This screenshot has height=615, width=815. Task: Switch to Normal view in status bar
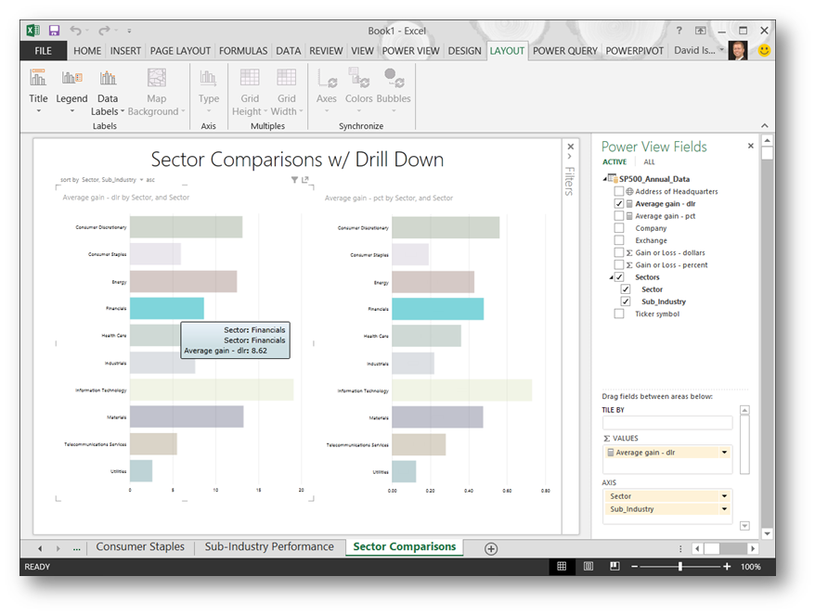click(562, 567)
